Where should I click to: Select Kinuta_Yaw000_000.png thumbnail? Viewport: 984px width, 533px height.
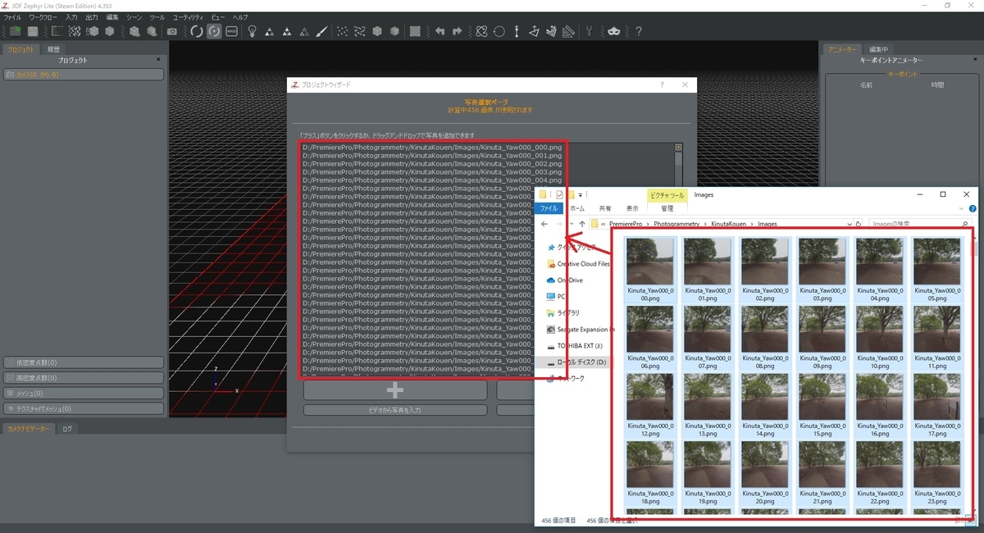(650, 271)
